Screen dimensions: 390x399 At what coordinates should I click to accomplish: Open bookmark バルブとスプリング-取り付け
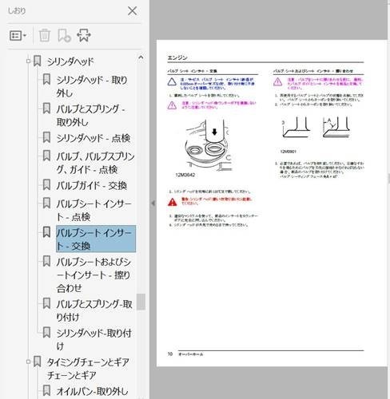click(x=94, y=310)
